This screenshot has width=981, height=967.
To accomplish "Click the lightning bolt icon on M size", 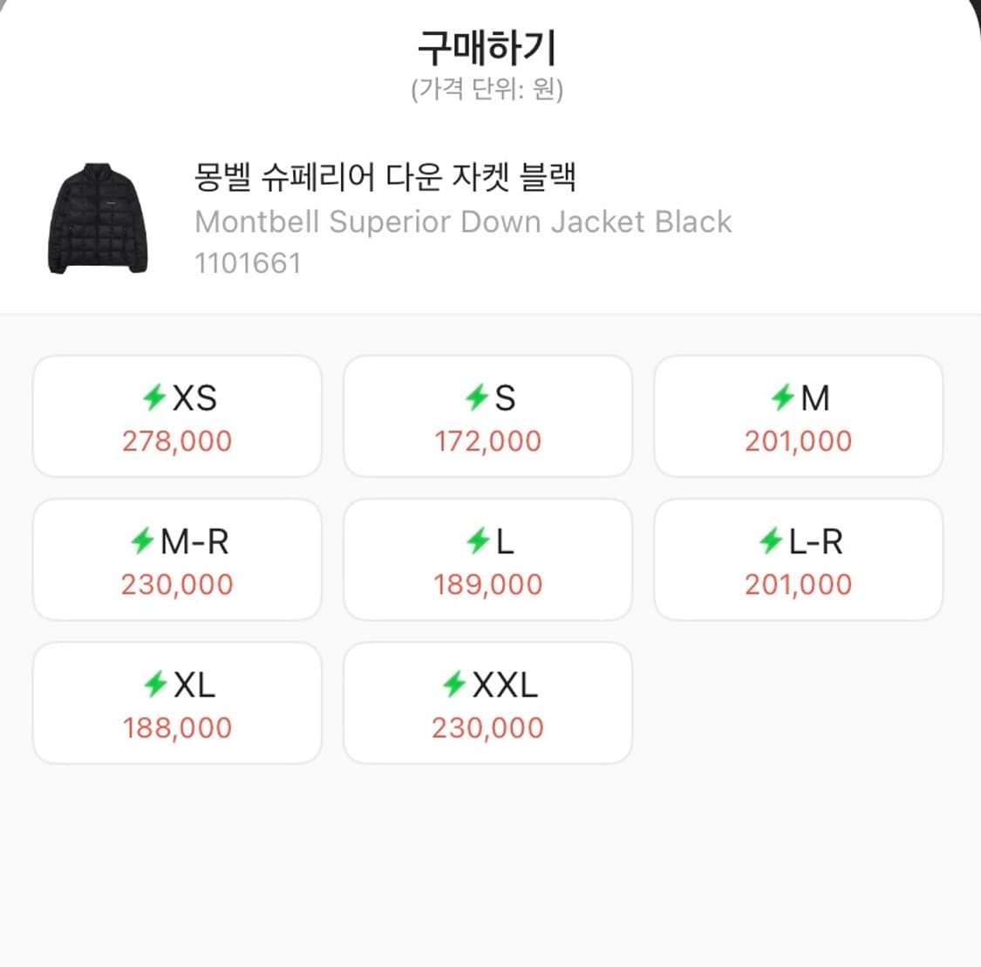I will coord(783,398).
